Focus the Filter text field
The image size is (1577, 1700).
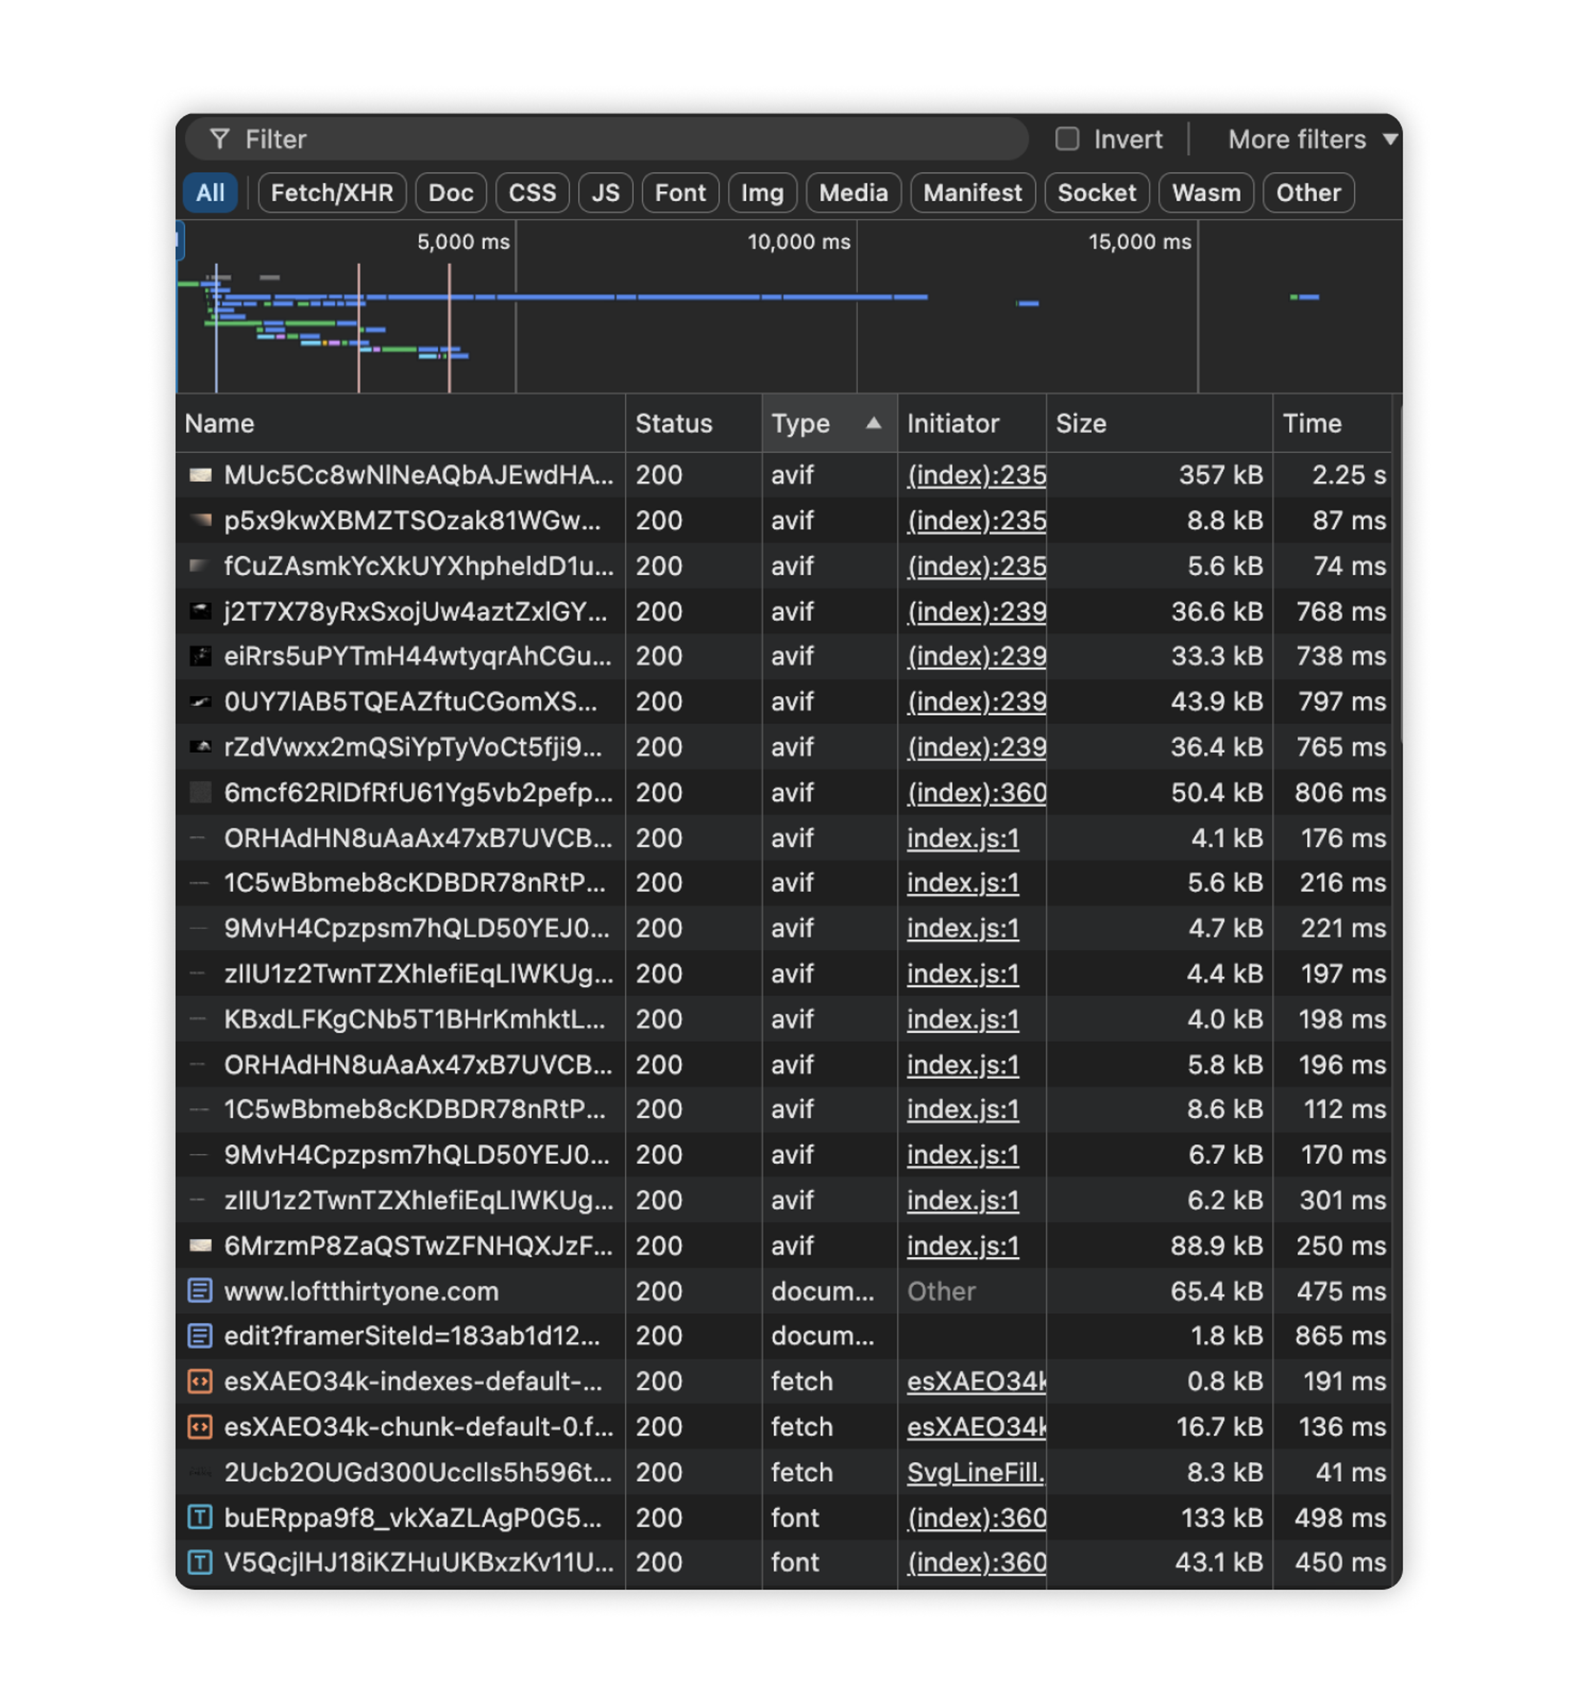(607, 139)
